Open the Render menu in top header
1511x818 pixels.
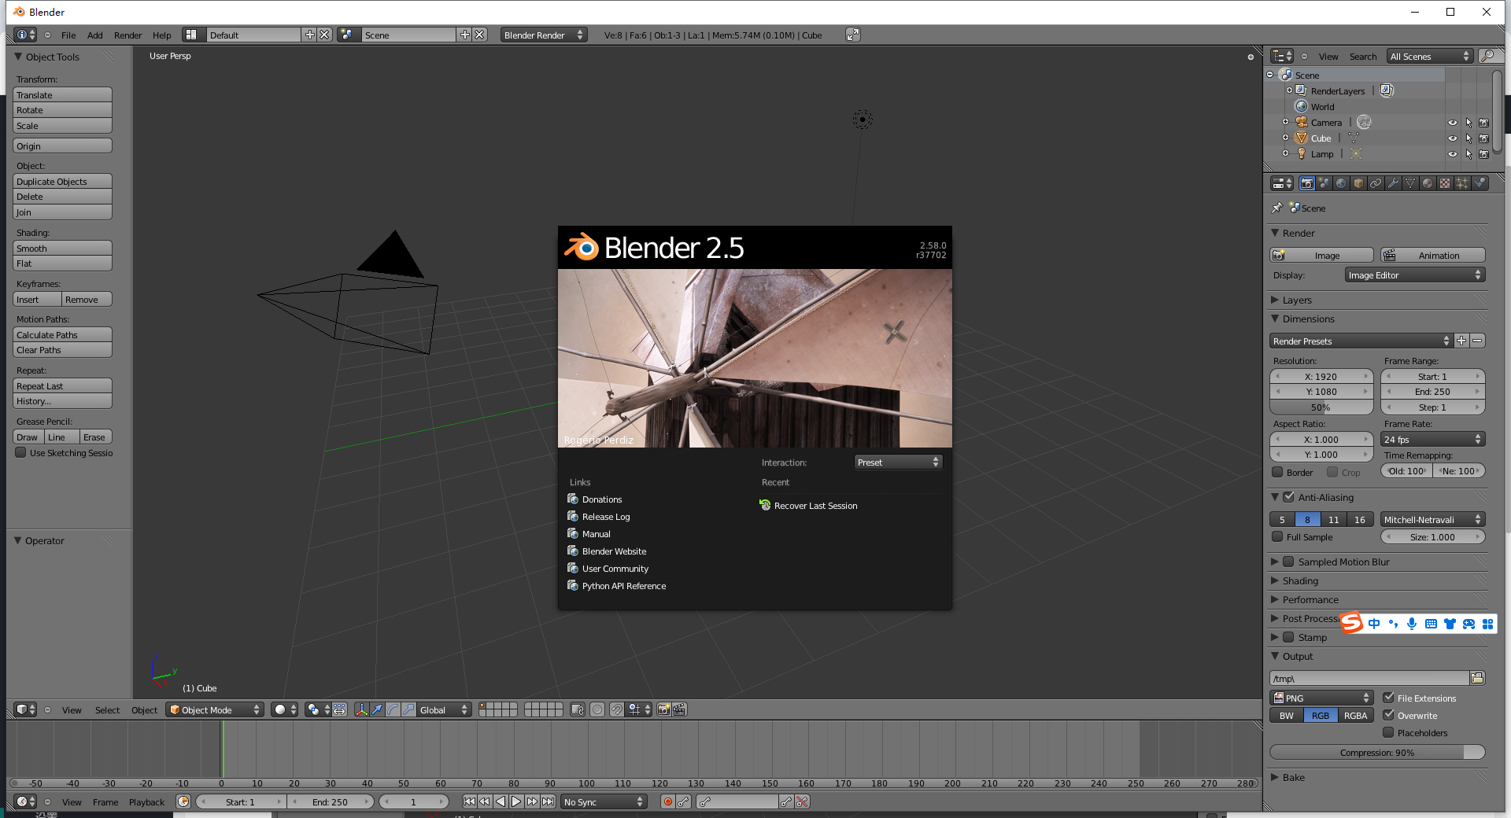[127, 35]
